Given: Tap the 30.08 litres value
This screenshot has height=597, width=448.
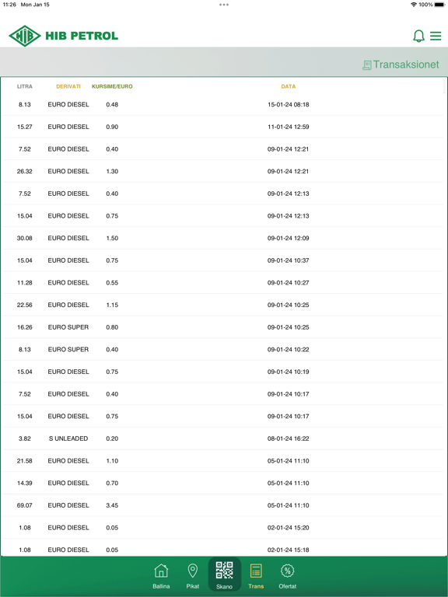Looking at the screenshot, I should 25,238.
